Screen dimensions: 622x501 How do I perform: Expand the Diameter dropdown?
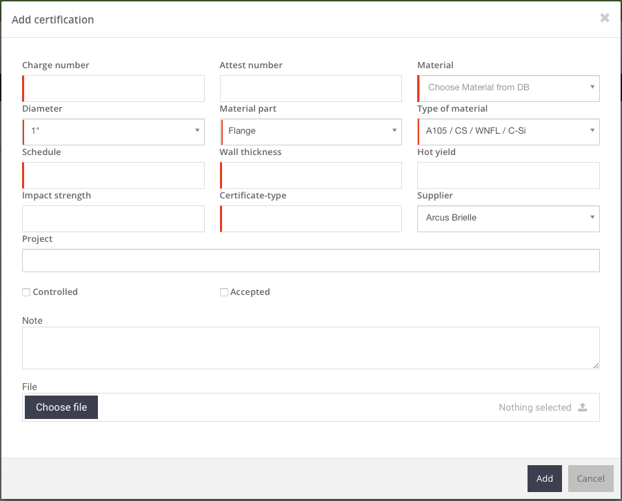(x=114, y=131)
